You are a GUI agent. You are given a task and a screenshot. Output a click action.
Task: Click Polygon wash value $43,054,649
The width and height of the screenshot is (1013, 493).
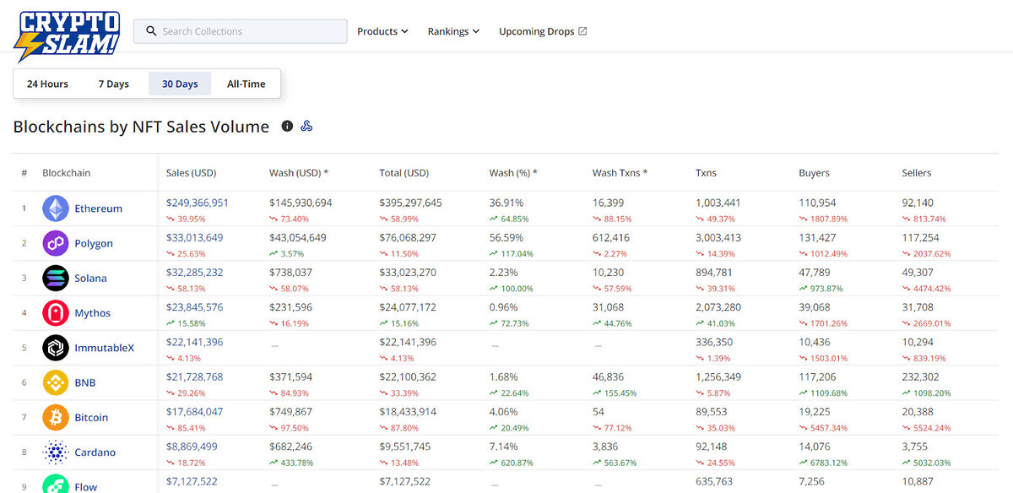(298, 238)
